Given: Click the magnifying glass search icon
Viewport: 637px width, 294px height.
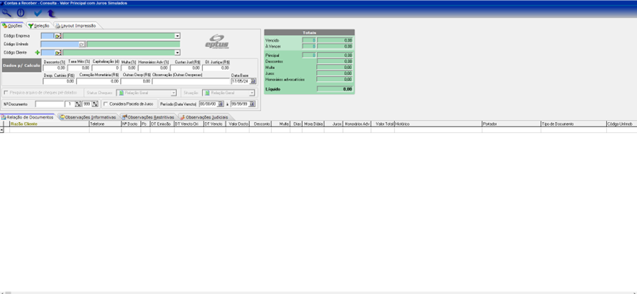Looking at the screenshot, I should point(6,13).
